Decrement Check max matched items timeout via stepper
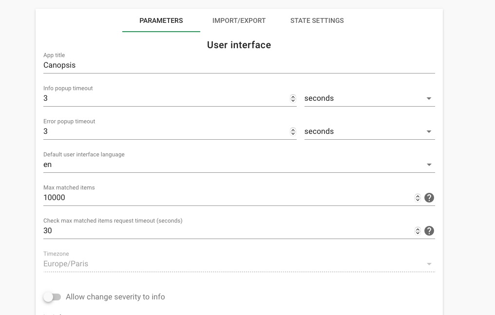The height and width of the screenshot is (315, 495). tap(418, 233)
